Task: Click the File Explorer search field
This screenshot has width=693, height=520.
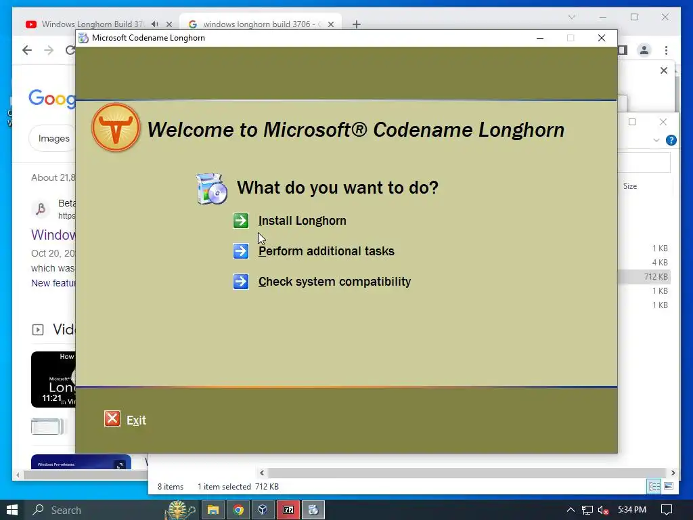Action: [x=644, y=162]
